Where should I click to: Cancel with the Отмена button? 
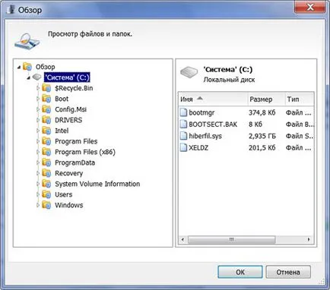[x=288, y=272]
